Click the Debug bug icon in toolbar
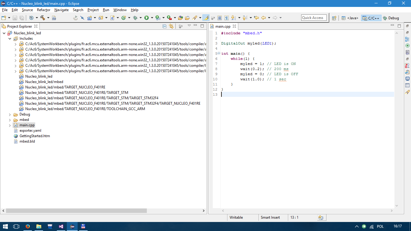 coord(135,18)
